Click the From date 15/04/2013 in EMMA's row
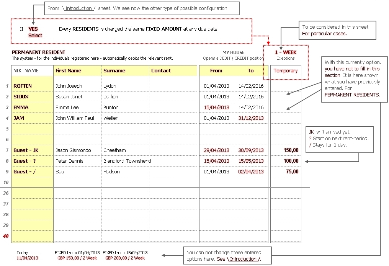The width and height of the screenshot is (389, 266). coord(216,107)
